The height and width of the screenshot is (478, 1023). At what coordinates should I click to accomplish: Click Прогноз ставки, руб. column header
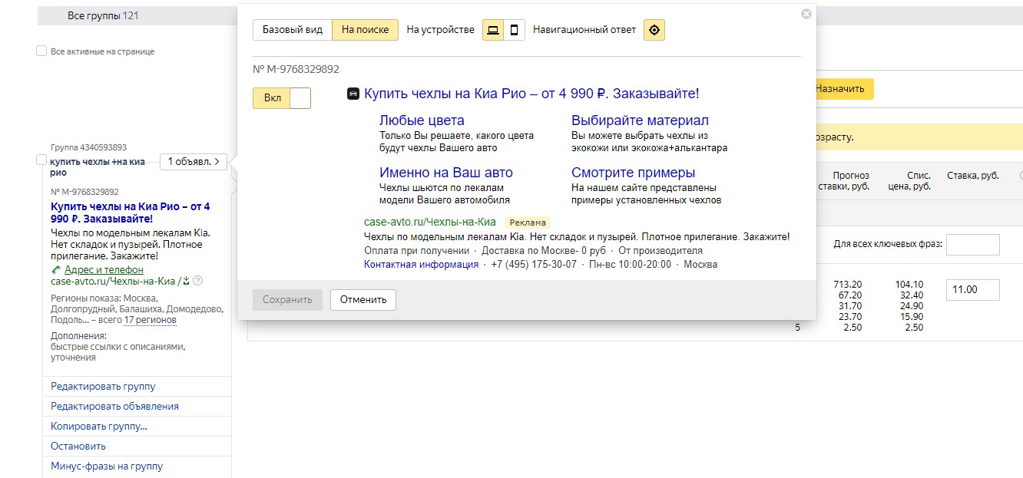pyautogui.click(x=844, y=181)
